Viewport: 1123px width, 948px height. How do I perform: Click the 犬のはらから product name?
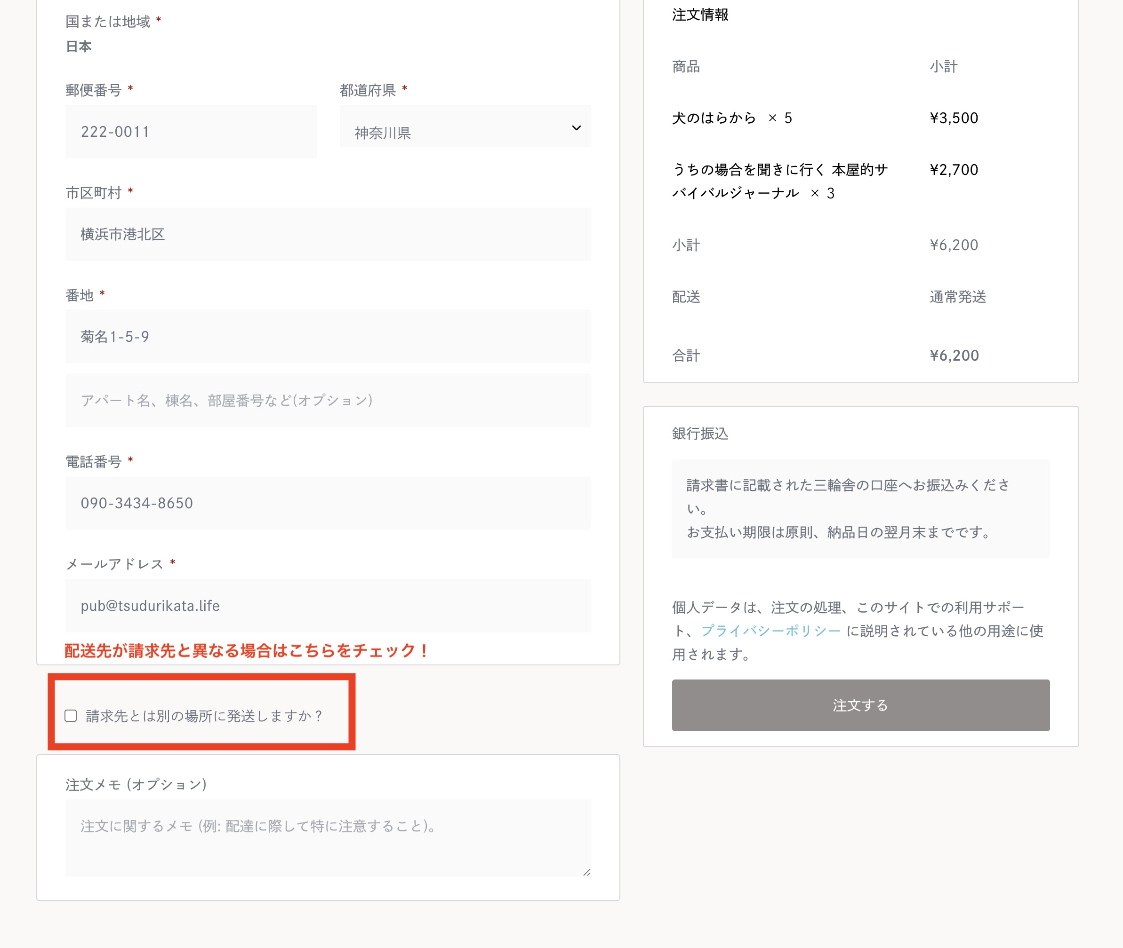pyautogui.click(x=714, y=118)
